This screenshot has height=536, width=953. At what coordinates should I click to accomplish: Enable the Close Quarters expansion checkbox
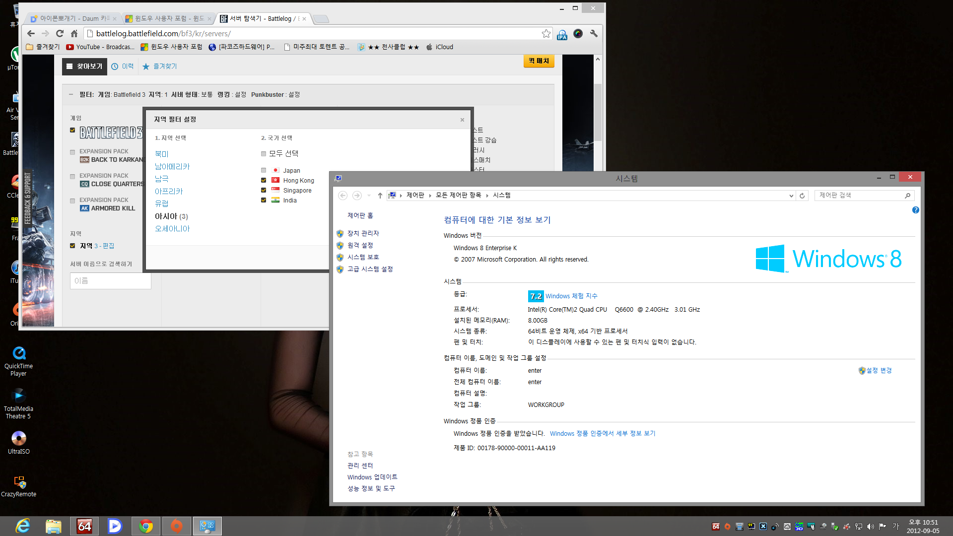click(x=72, y=177)
